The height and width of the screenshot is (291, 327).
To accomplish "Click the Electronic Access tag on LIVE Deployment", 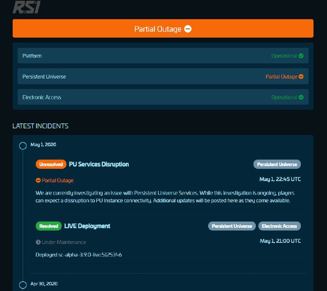I will coord(280,226).
